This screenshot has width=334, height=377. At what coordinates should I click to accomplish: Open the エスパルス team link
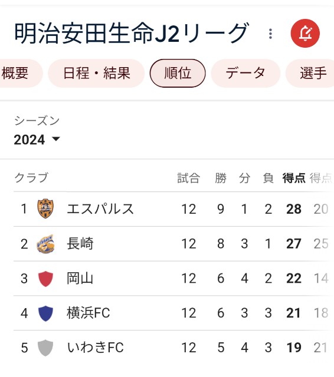pyautogui.click(x=100, y=209)
